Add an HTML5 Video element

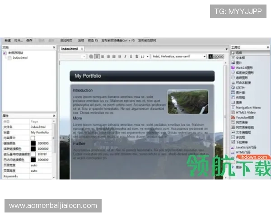(x=244, y=113)
